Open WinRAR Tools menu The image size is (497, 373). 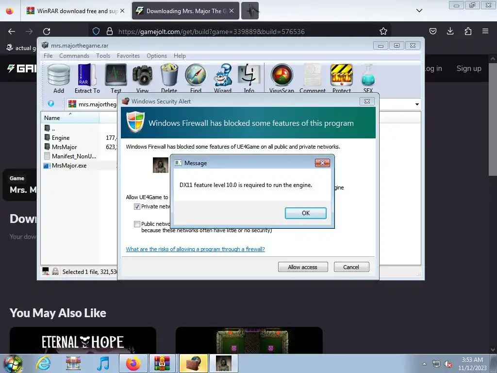point(103,56)
